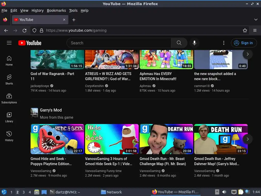Open Shorts from sidebar

(x=9, y=80)
